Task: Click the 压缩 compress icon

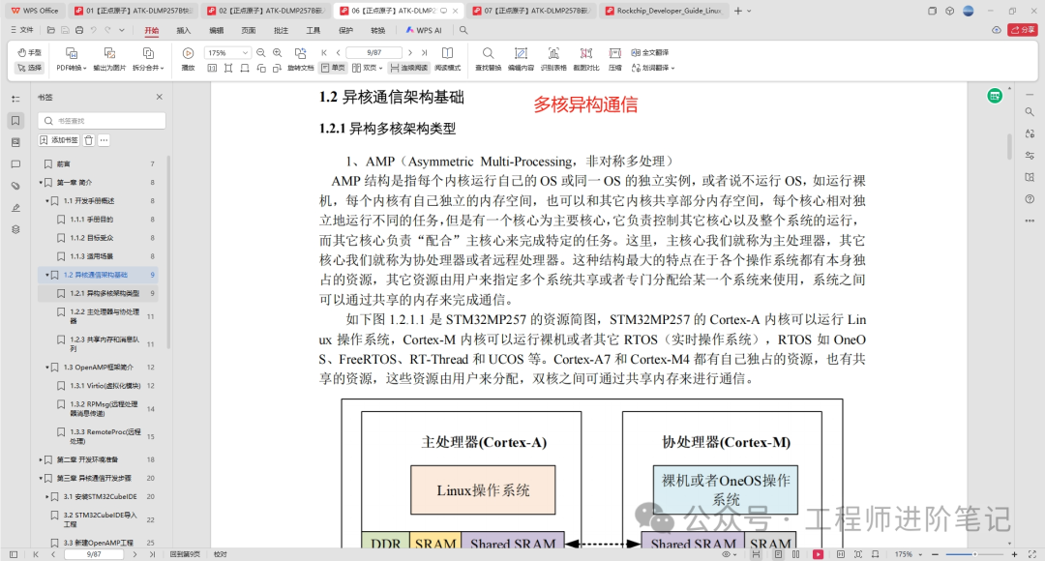Action: (615, 59)
